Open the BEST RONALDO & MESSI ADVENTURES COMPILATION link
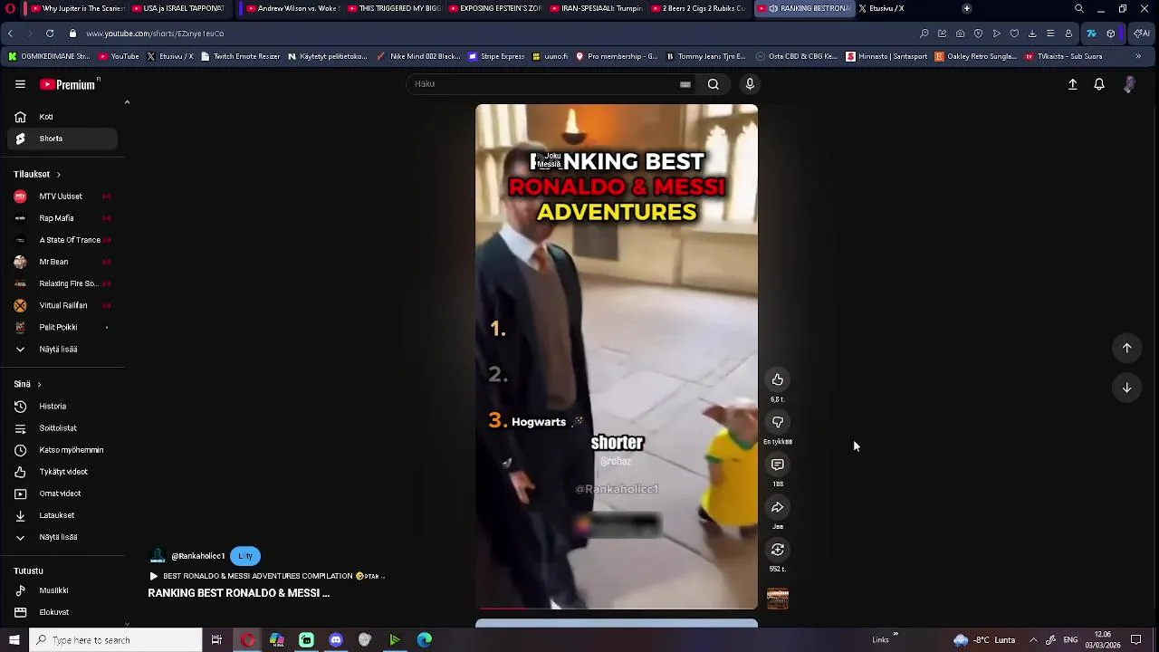Viewport: 1159px width, 652px height. pos(267,576)
